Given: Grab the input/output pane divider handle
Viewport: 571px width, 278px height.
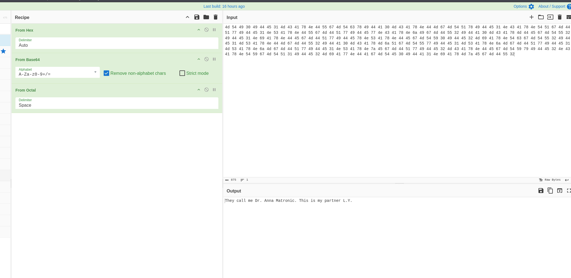Looking at the screenshot, I should coord(399,183).
